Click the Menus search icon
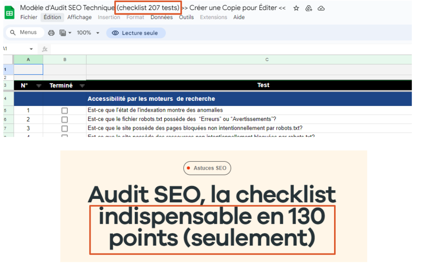 tap(13, 32)
